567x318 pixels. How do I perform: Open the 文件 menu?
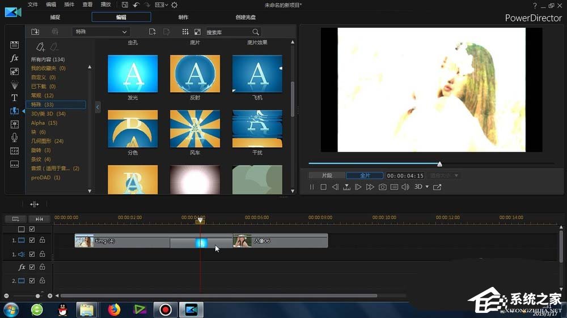(33, 5)
